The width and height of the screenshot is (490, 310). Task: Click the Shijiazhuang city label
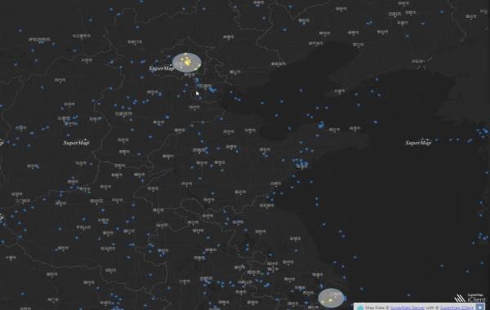click(124, 114)
